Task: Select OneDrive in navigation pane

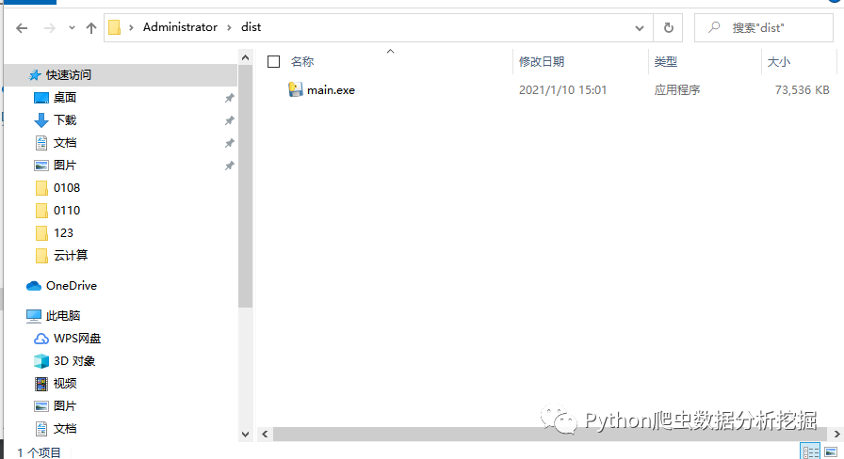Action: point(72,285)
